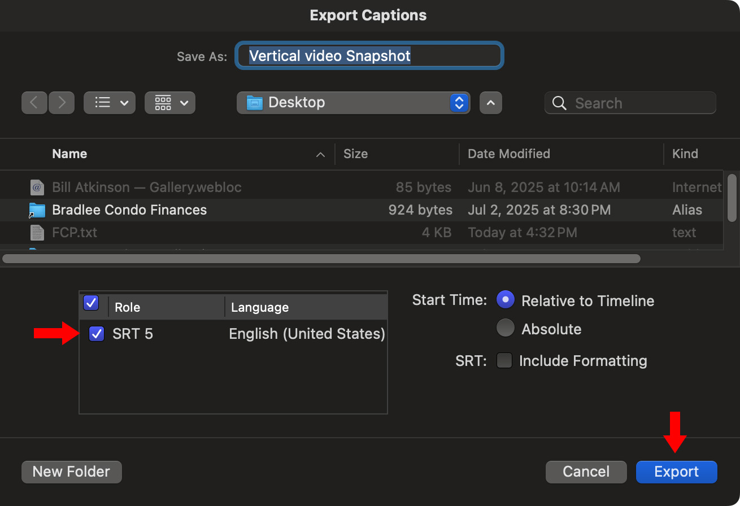Click the forward navigation arrow

click(62, 103)
